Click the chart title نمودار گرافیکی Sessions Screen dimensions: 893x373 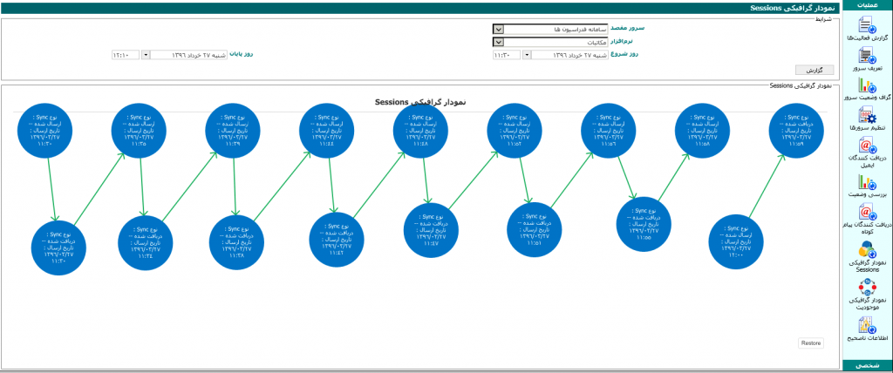coord(420,102)
